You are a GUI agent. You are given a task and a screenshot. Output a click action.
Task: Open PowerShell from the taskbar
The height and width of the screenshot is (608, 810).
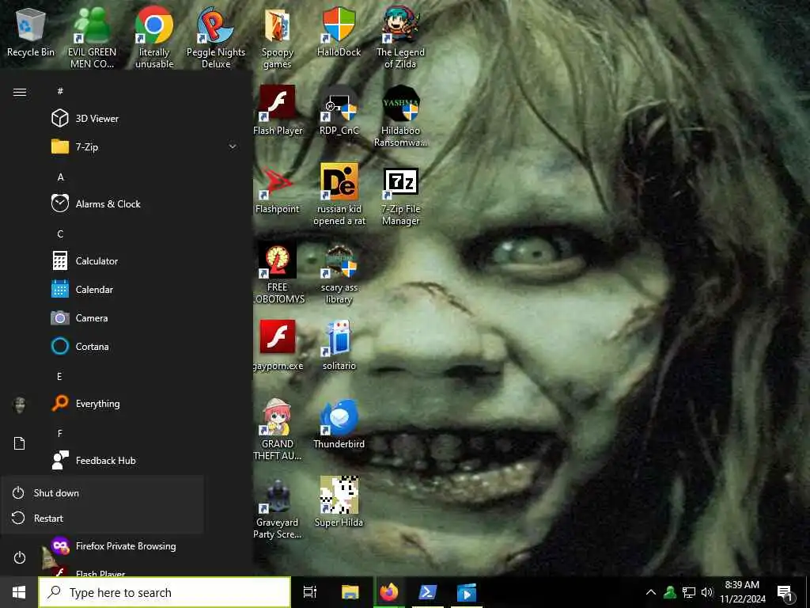428,592
